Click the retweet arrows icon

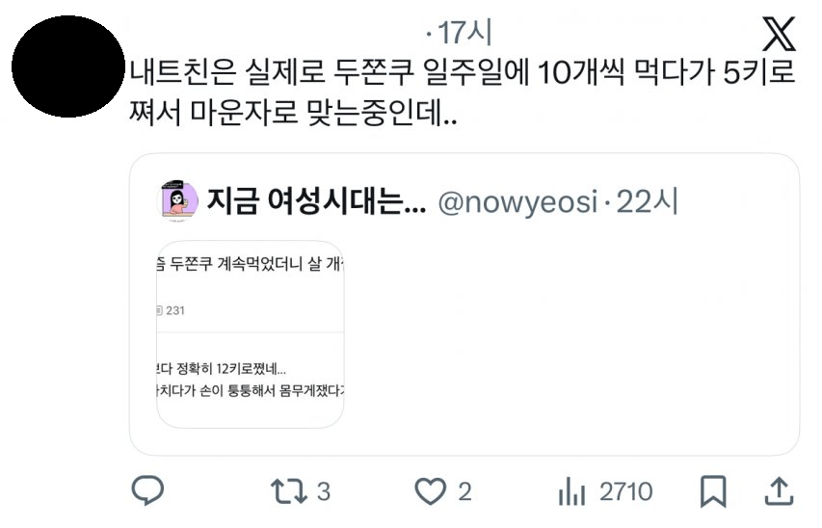[288, 491]
